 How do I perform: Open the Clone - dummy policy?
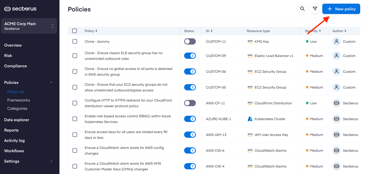97,41
